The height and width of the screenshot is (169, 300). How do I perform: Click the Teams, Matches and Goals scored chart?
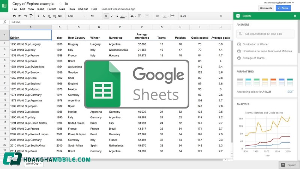pyautogui.click(x=265, y=134)
